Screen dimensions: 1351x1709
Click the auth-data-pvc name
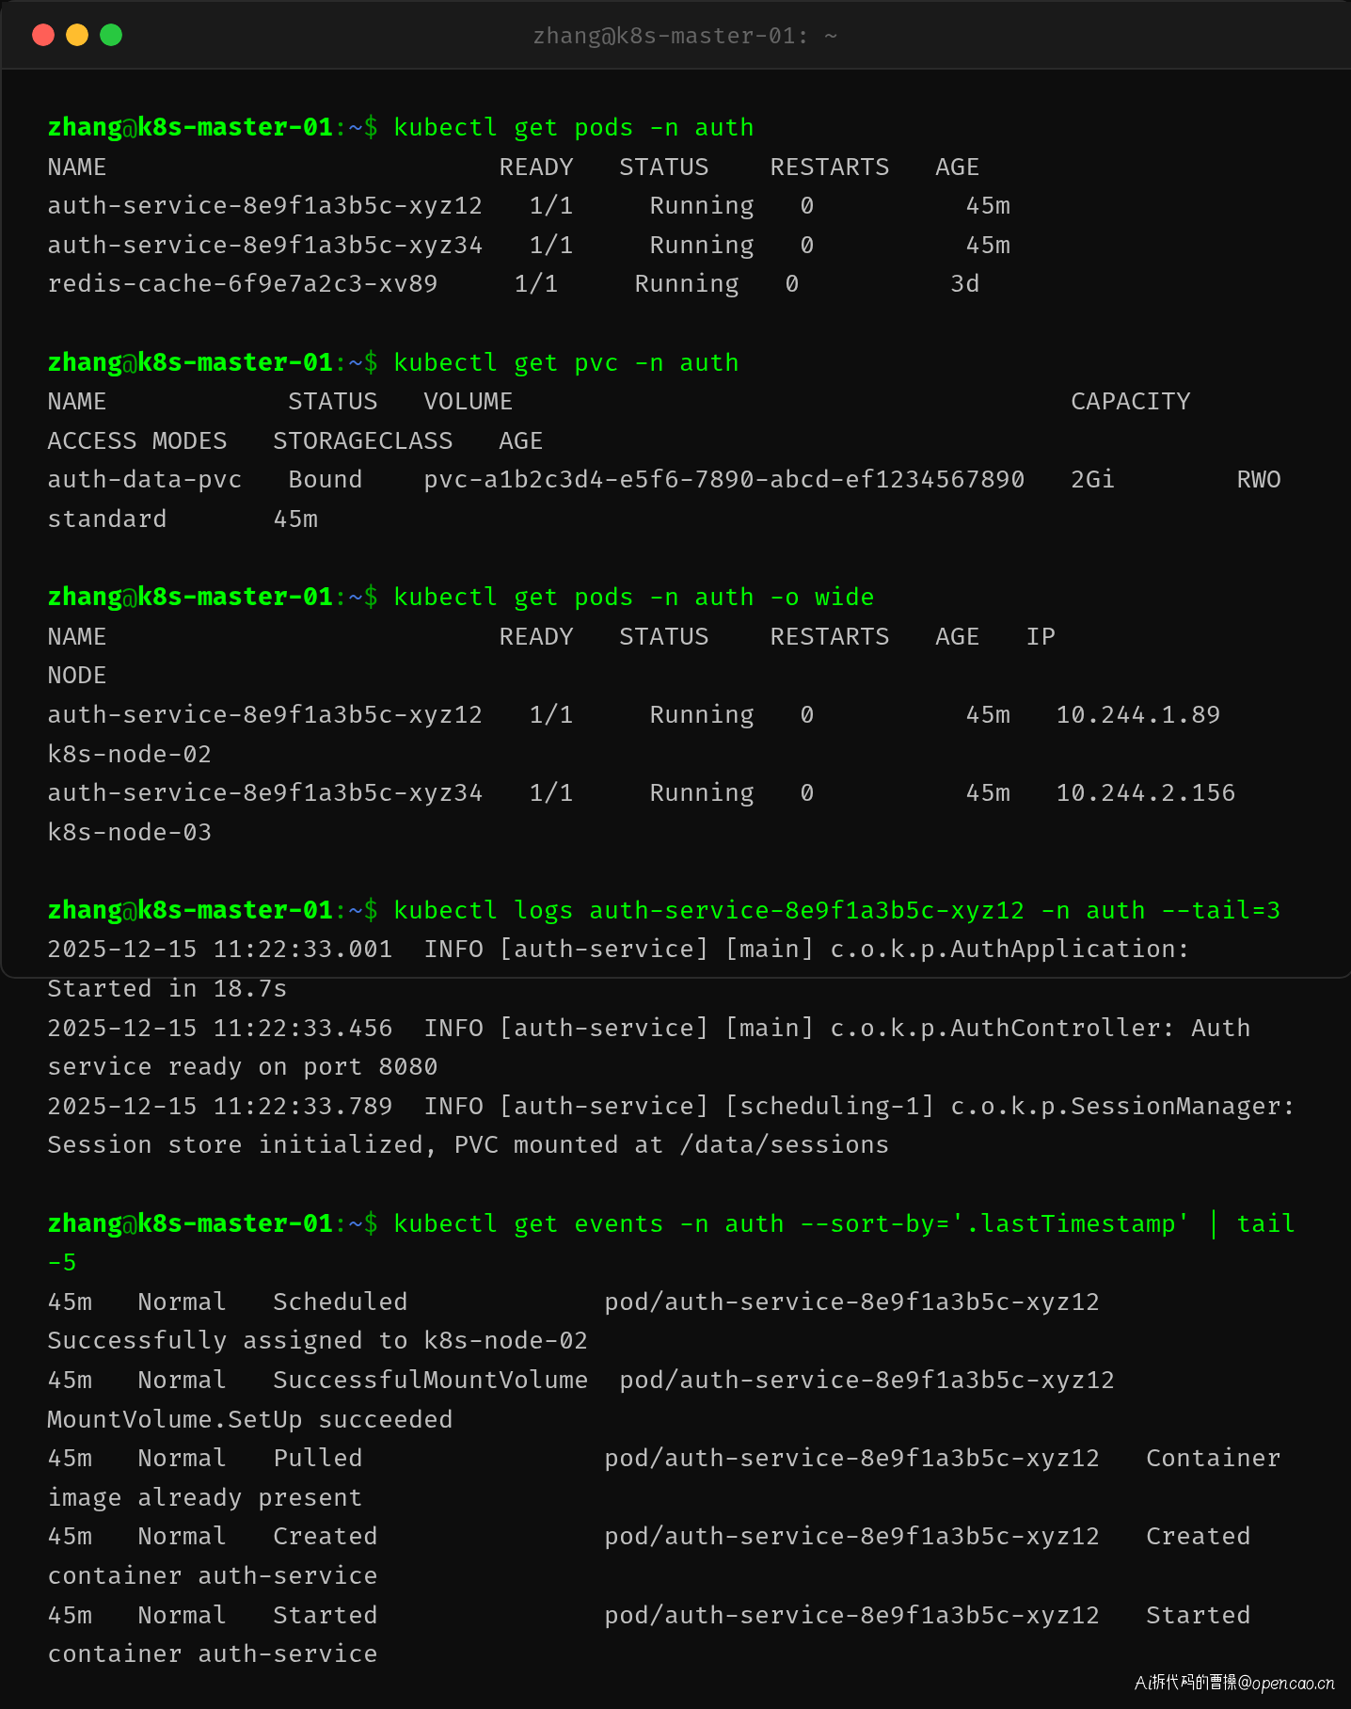(144, 480)
